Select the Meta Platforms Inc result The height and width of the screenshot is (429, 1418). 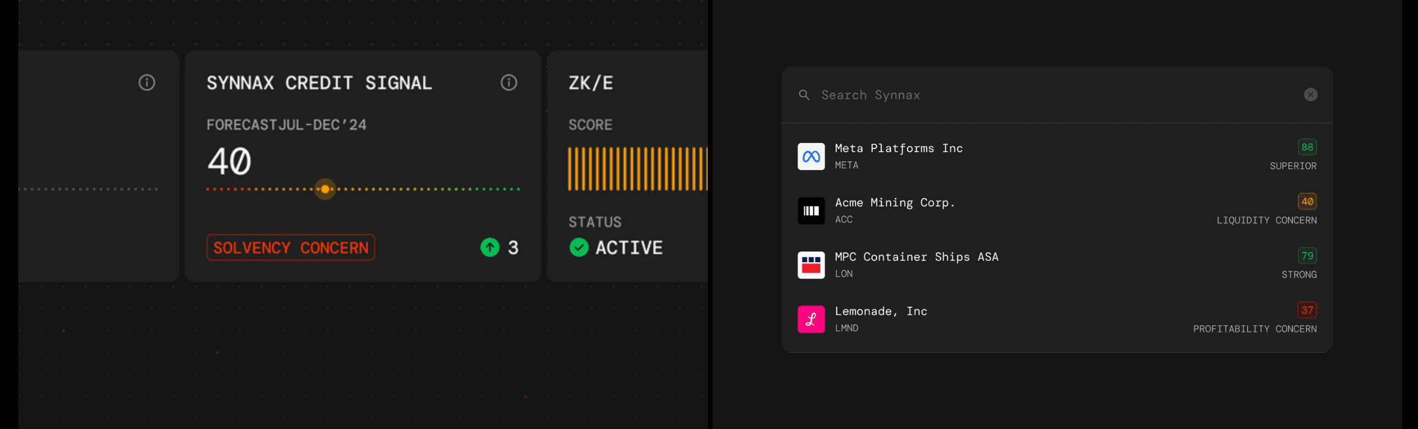click(x=898, y=148)
